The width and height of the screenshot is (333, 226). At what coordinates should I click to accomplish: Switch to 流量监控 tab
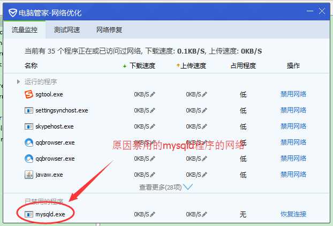25,30
